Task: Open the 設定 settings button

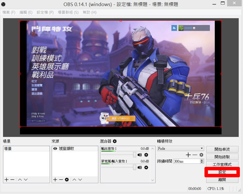Action: tap(222, 172)
